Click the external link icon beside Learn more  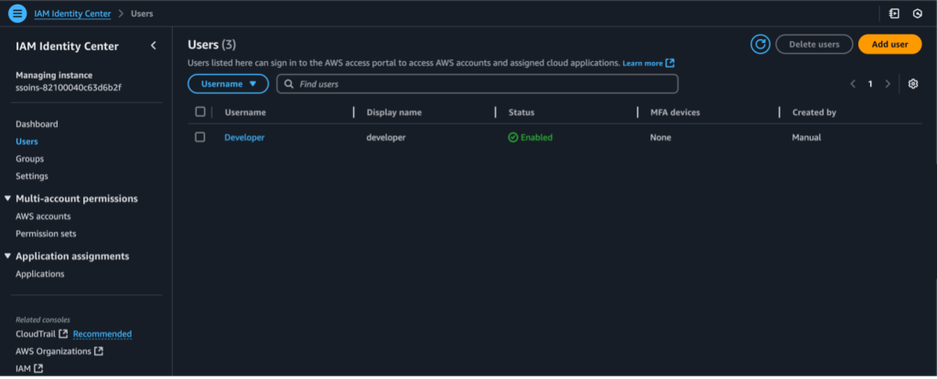pos(670,63)
